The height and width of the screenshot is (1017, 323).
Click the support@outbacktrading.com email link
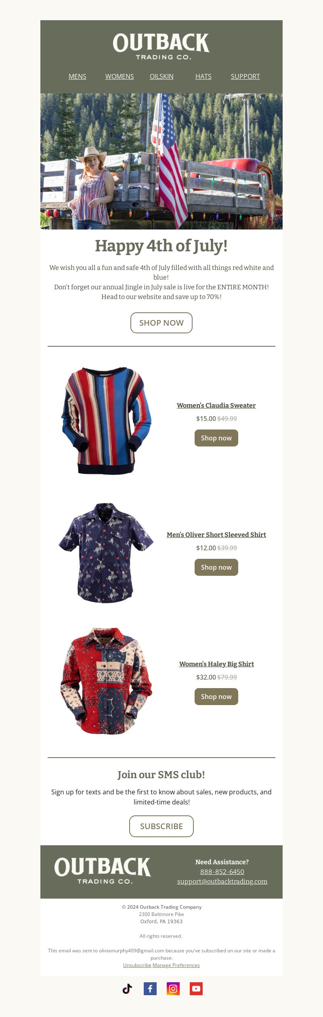[222, 881]
